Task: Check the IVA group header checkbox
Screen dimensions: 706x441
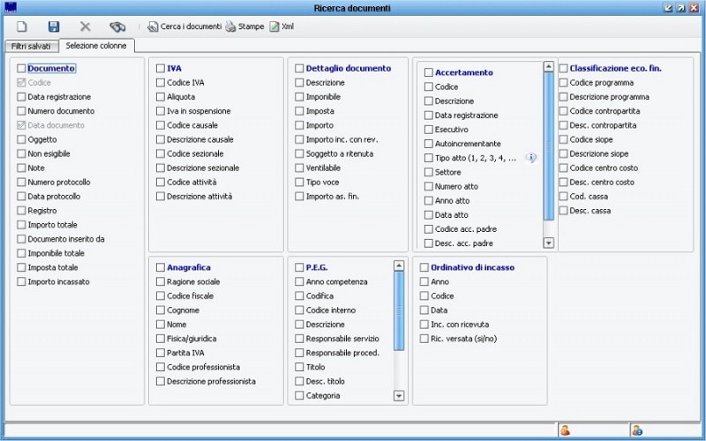Action: pos(161,69)
